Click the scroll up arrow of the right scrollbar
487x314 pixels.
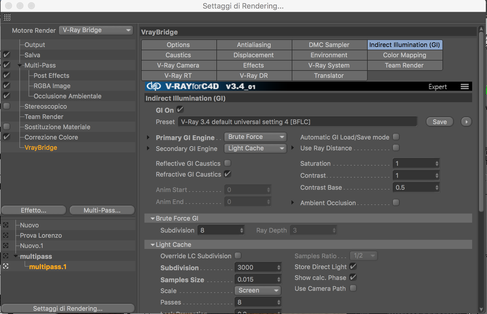coord(481,29)
